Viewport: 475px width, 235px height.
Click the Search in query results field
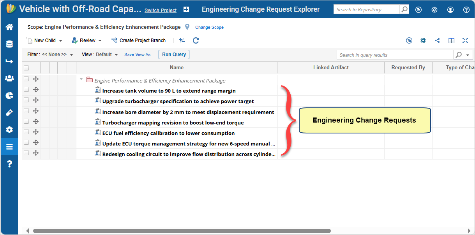(394, 55)
